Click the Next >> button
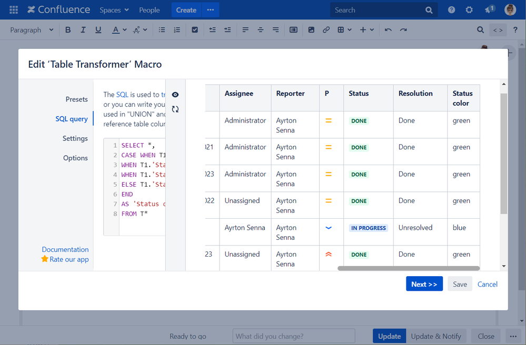The image size is (526, 345). coord(424,284)
